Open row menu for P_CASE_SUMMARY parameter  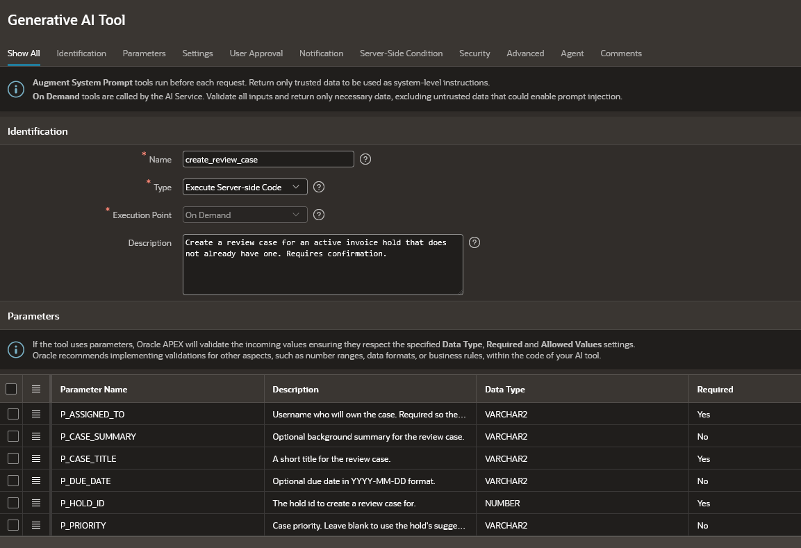coord(35,436)
